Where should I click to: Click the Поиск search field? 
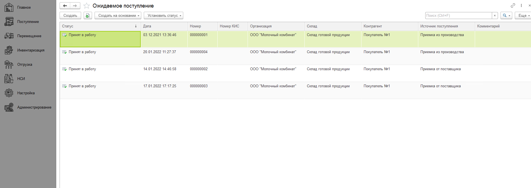click(x=458, y=16)
